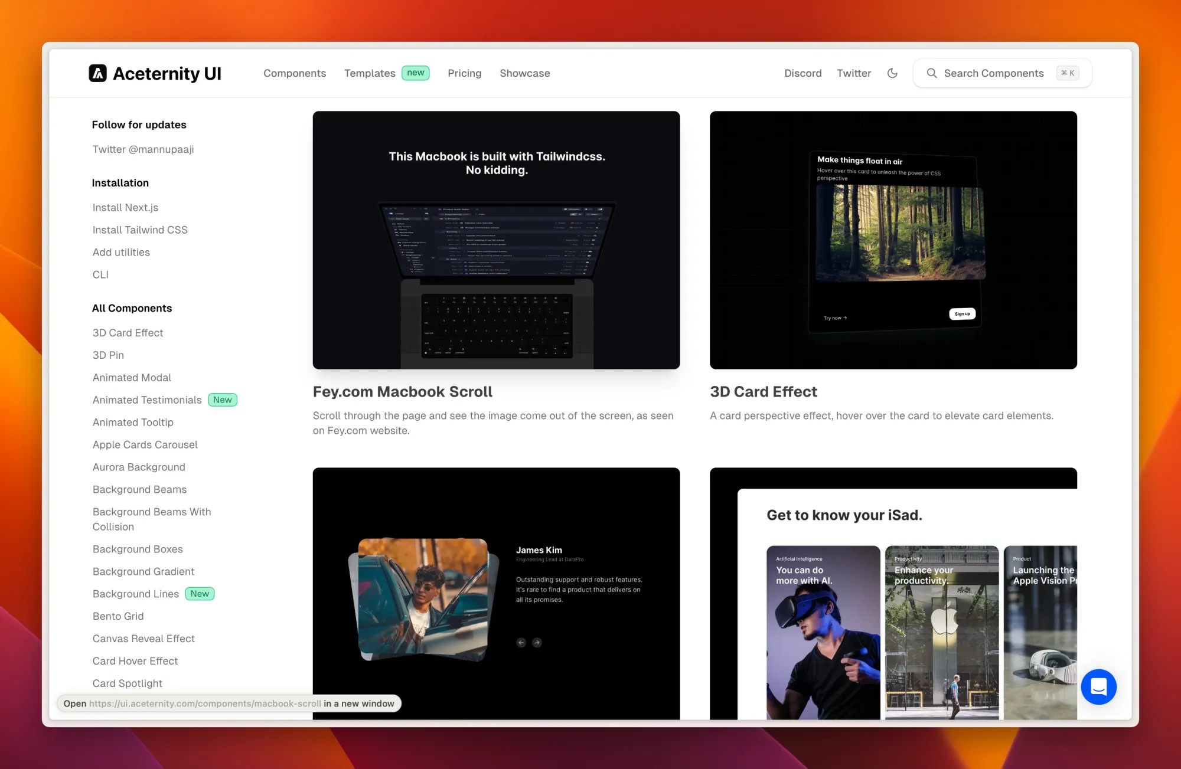
Task: Open Fey.com Macbook Scroll preview thumbnail
Action: tap(496, 240)
